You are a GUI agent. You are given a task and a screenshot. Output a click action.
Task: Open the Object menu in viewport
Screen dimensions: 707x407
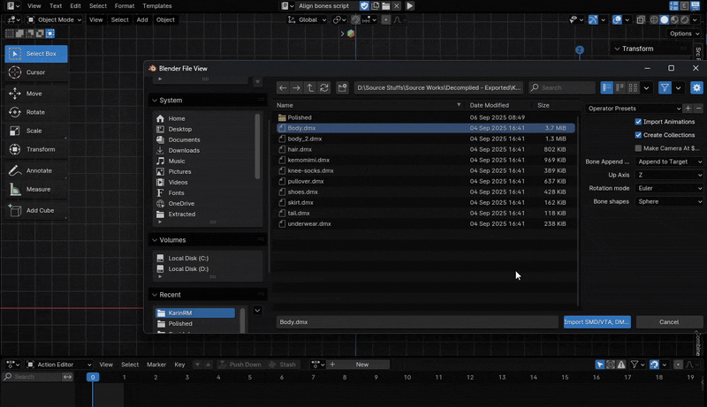click(x=165, y=19)
